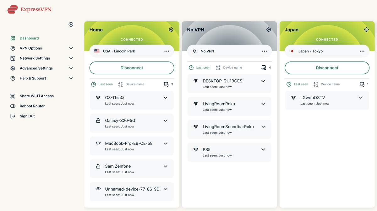This screenshot has width=377, height=211.
Task: Open Help & Support in the sidebar
Action: pos(33,78)
